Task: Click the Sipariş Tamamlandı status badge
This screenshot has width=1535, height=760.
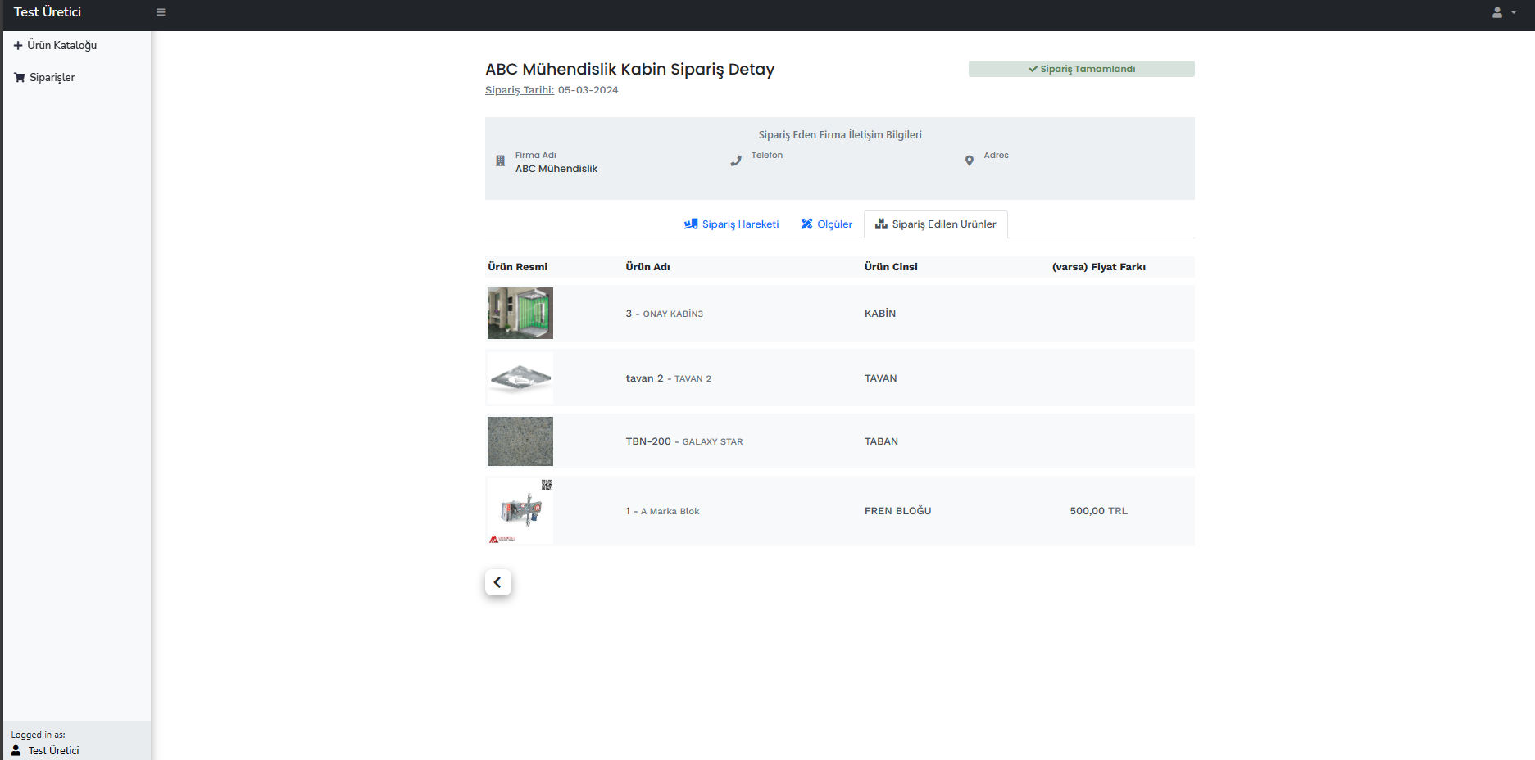Action: 1081,69
